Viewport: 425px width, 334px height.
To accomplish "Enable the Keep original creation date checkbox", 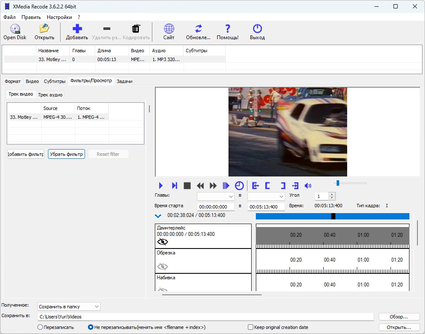I will (x=251, y=327).
